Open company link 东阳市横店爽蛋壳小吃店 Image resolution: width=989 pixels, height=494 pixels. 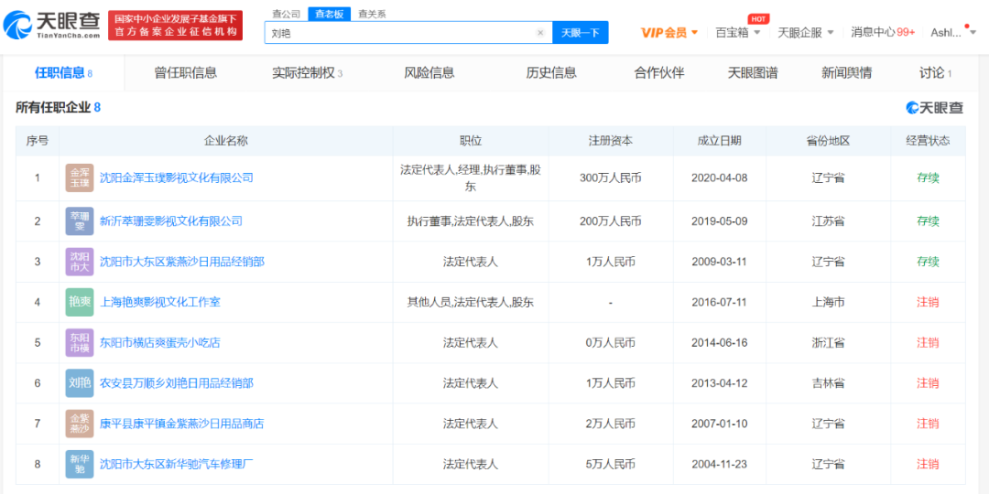click(x=160, y=343)
